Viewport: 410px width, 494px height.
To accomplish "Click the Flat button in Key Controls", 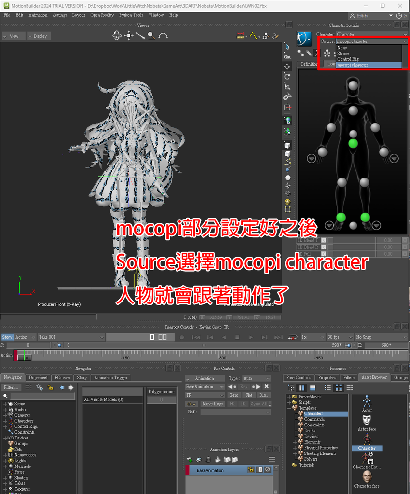I will pyautogui.click(x=249, y=395).
